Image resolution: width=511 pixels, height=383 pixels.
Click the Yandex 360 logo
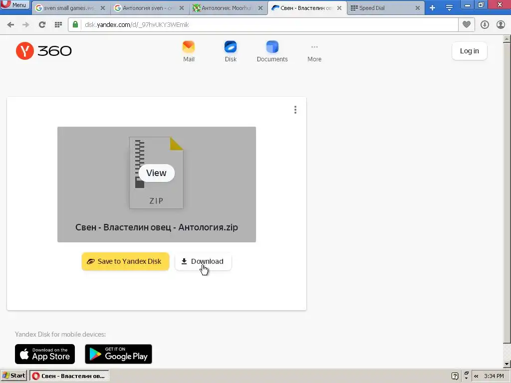pyautogui.click(x=44, y=51)
